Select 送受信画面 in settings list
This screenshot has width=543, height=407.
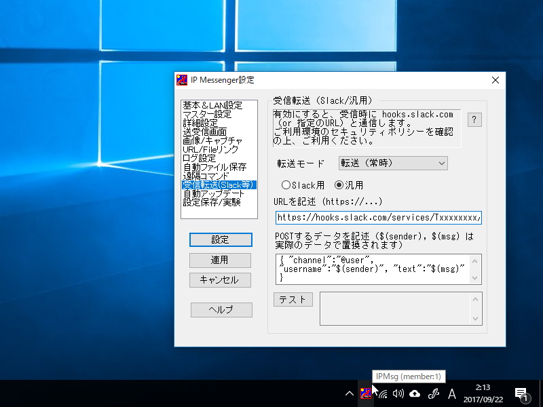tap(219, 132)
